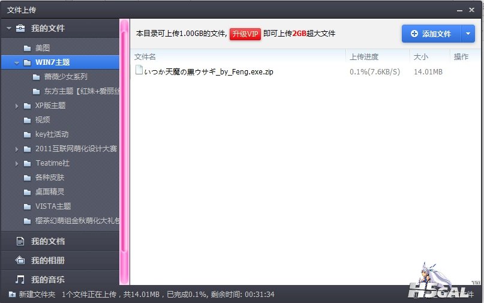Viewport: 484px width, 303px height.
Task: Select the 蔷薇少女系列 folder label
Action: click(66, 77)
